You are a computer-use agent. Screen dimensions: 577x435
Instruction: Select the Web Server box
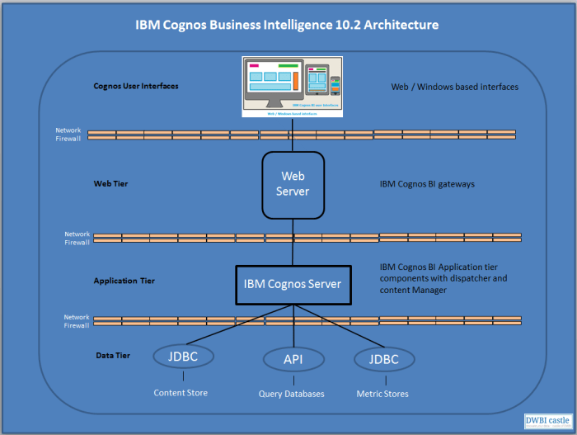pos(294,183)
